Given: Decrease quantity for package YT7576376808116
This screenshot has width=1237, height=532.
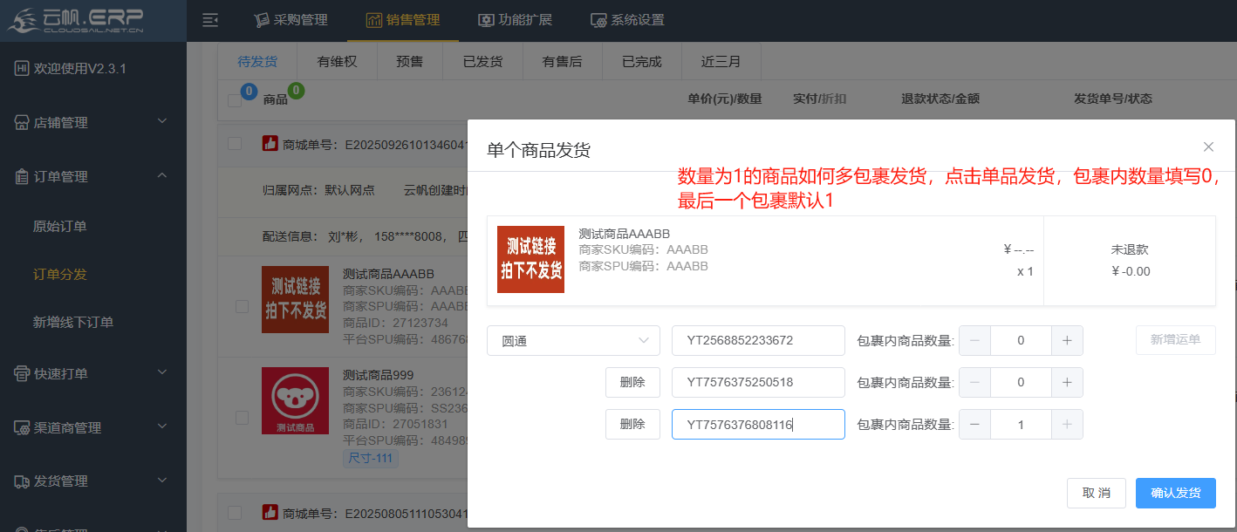Looking at the screenshot, I should pos(974,425).
